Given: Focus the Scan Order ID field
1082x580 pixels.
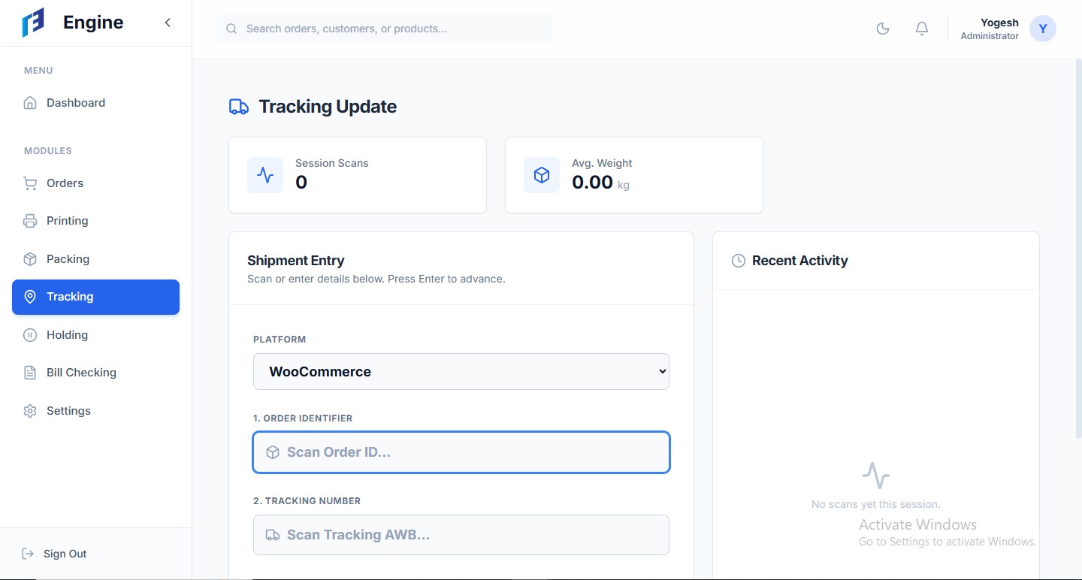Looking at the screenshot, I should (461, 452).
